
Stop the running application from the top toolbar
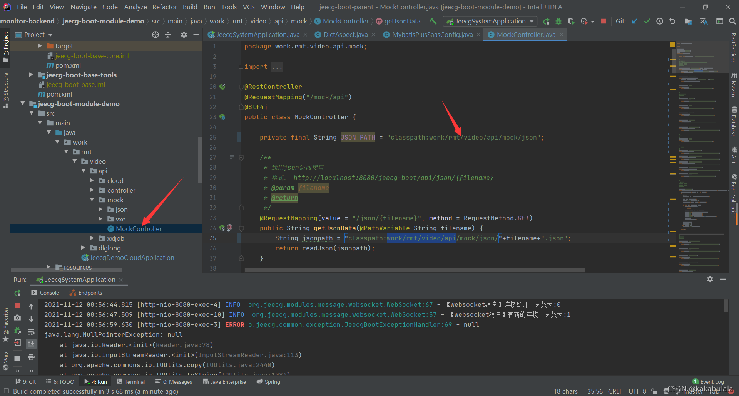[604, 22]
